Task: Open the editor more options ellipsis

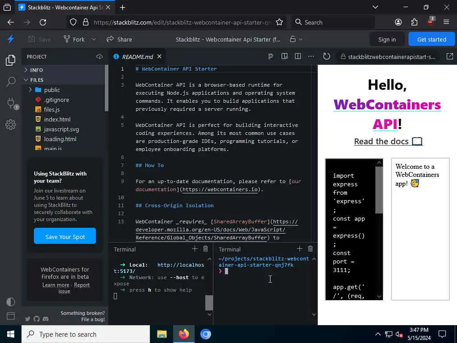Action: [311, 56]
